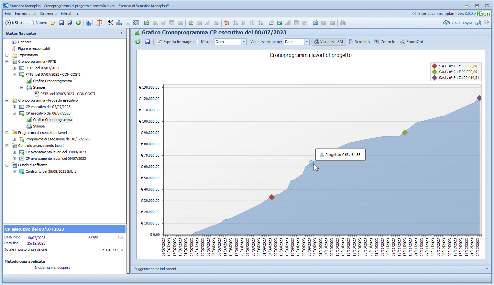The height and width of the screenshot is (285, 494).
Task: Open the PFTE del 07/07/2023 print document
Action: click(68, 94)
